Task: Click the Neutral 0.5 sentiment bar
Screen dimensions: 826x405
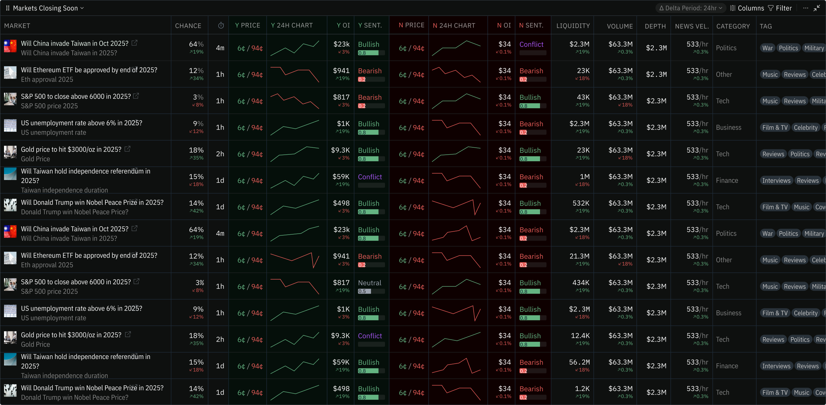Action: pos(371,291)
